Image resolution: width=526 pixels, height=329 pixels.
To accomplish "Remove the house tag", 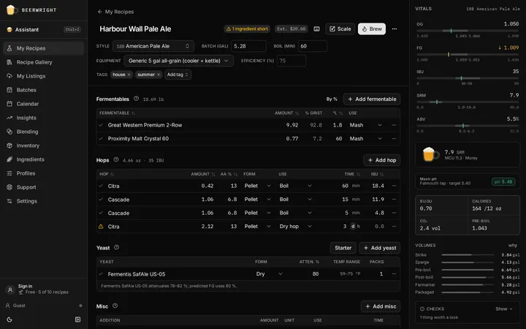I will click(x=129, y=75).
